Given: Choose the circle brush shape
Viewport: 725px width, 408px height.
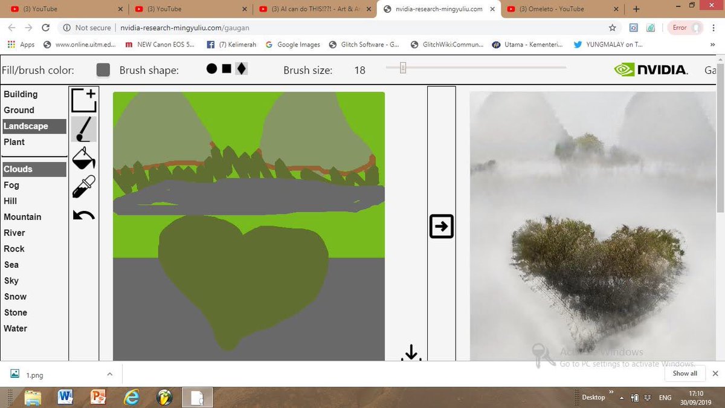Looking at the screenshot, I should pos(211,69).
